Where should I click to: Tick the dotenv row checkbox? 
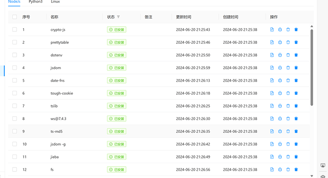click(14, 55)
